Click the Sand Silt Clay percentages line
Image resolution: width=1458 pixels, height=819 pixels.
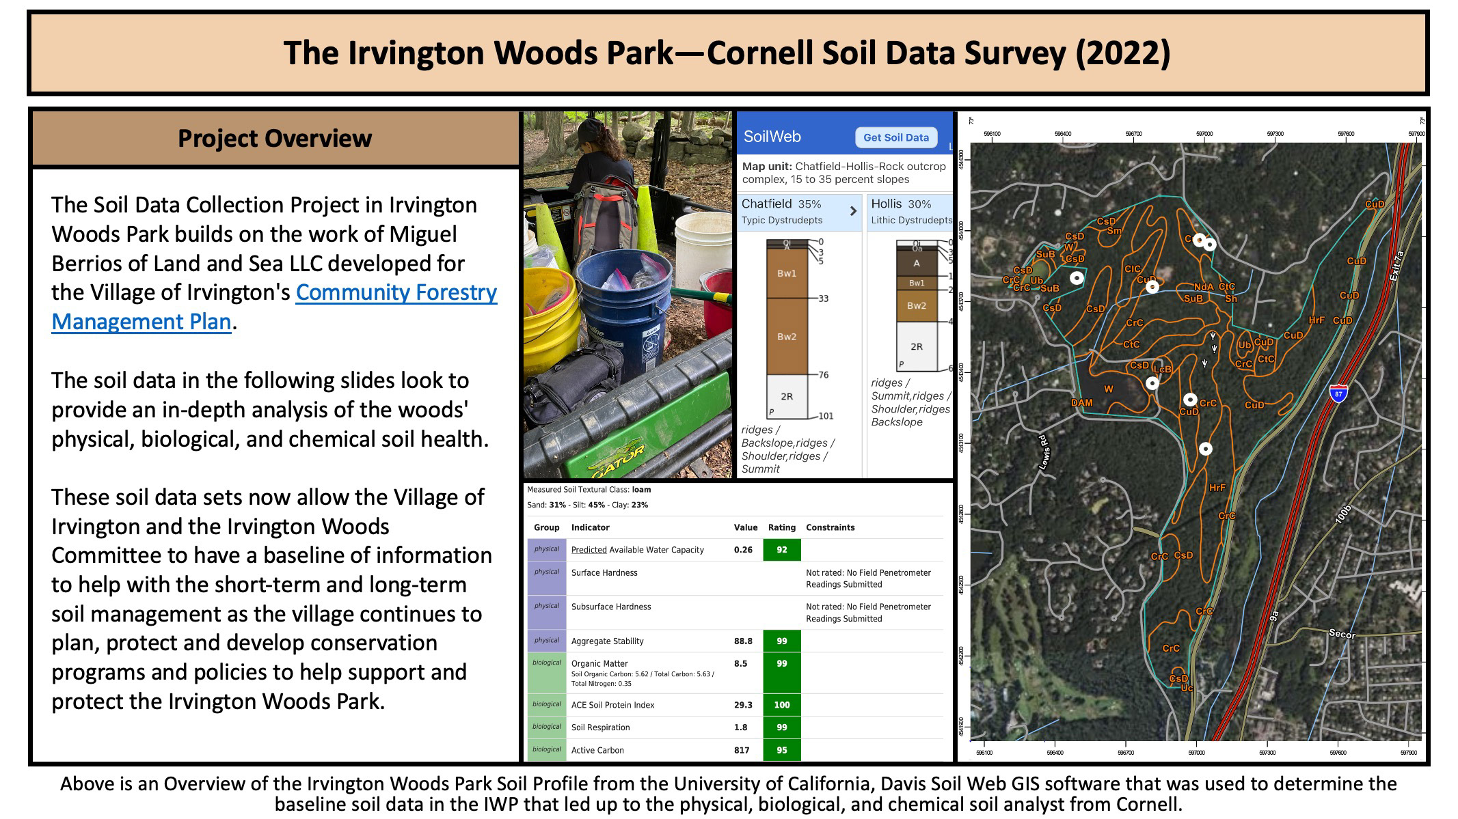coord(587,505)
